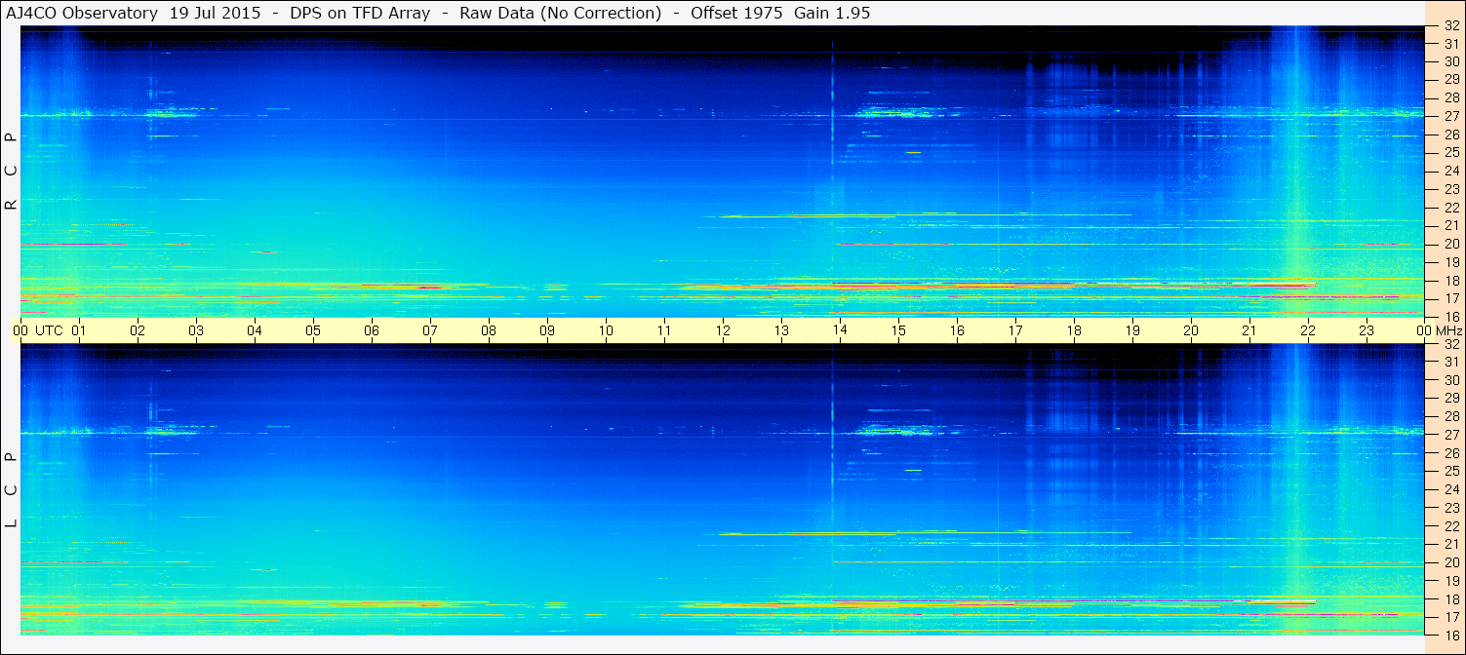Select the date 19 Jul 2015

(x=214, y=13)
